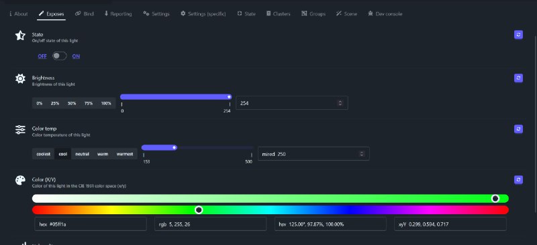
Task: Open the Bind tab
Action: (x=85, y=13)
